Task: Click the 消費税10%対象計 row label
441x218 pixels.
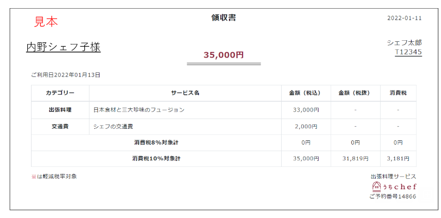Action: pyautogui.click(x=157, y=159)
